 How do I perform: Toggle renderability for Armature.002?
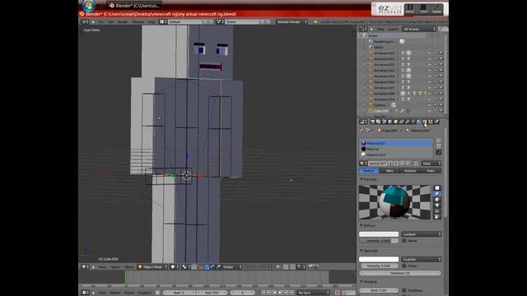pyautogui.click(x=441, y=64)
